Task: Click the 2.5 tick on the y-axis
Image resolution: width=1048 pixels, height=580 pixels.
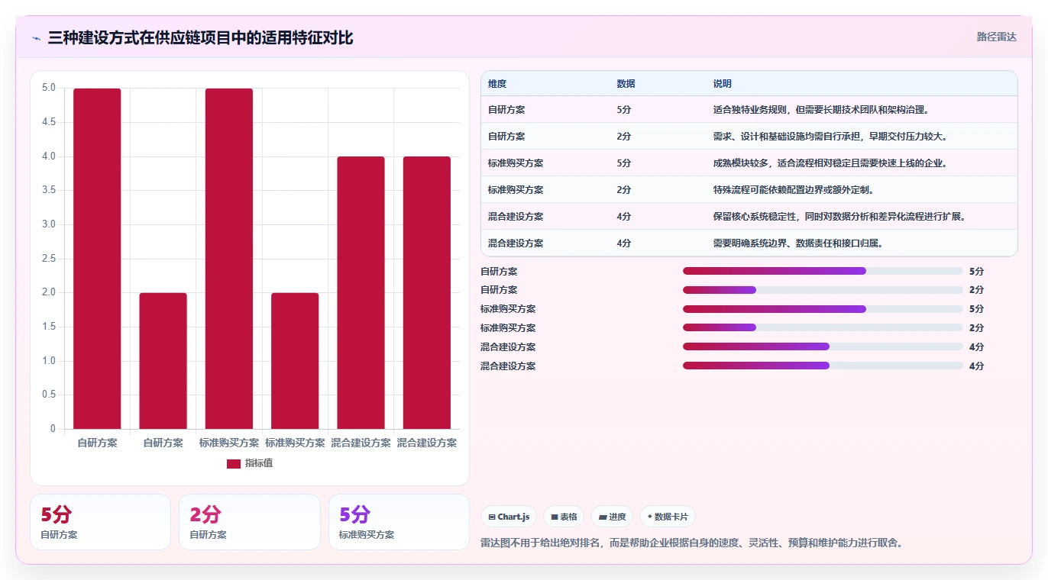Action: point(49,259)
